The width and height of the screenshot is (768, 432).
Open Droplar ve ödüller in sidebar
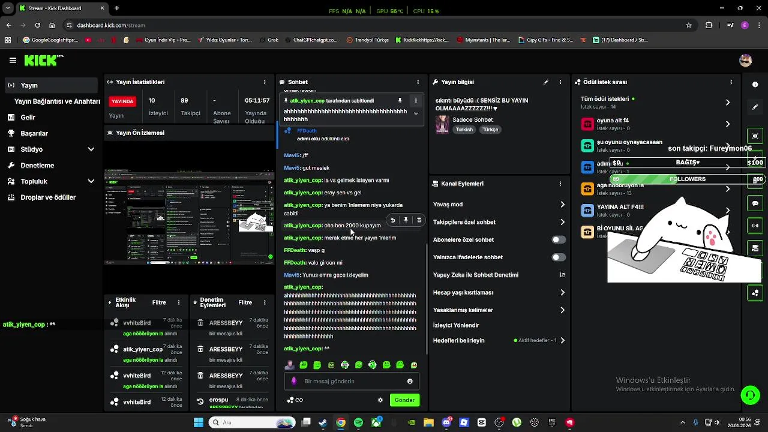point(51,197)
